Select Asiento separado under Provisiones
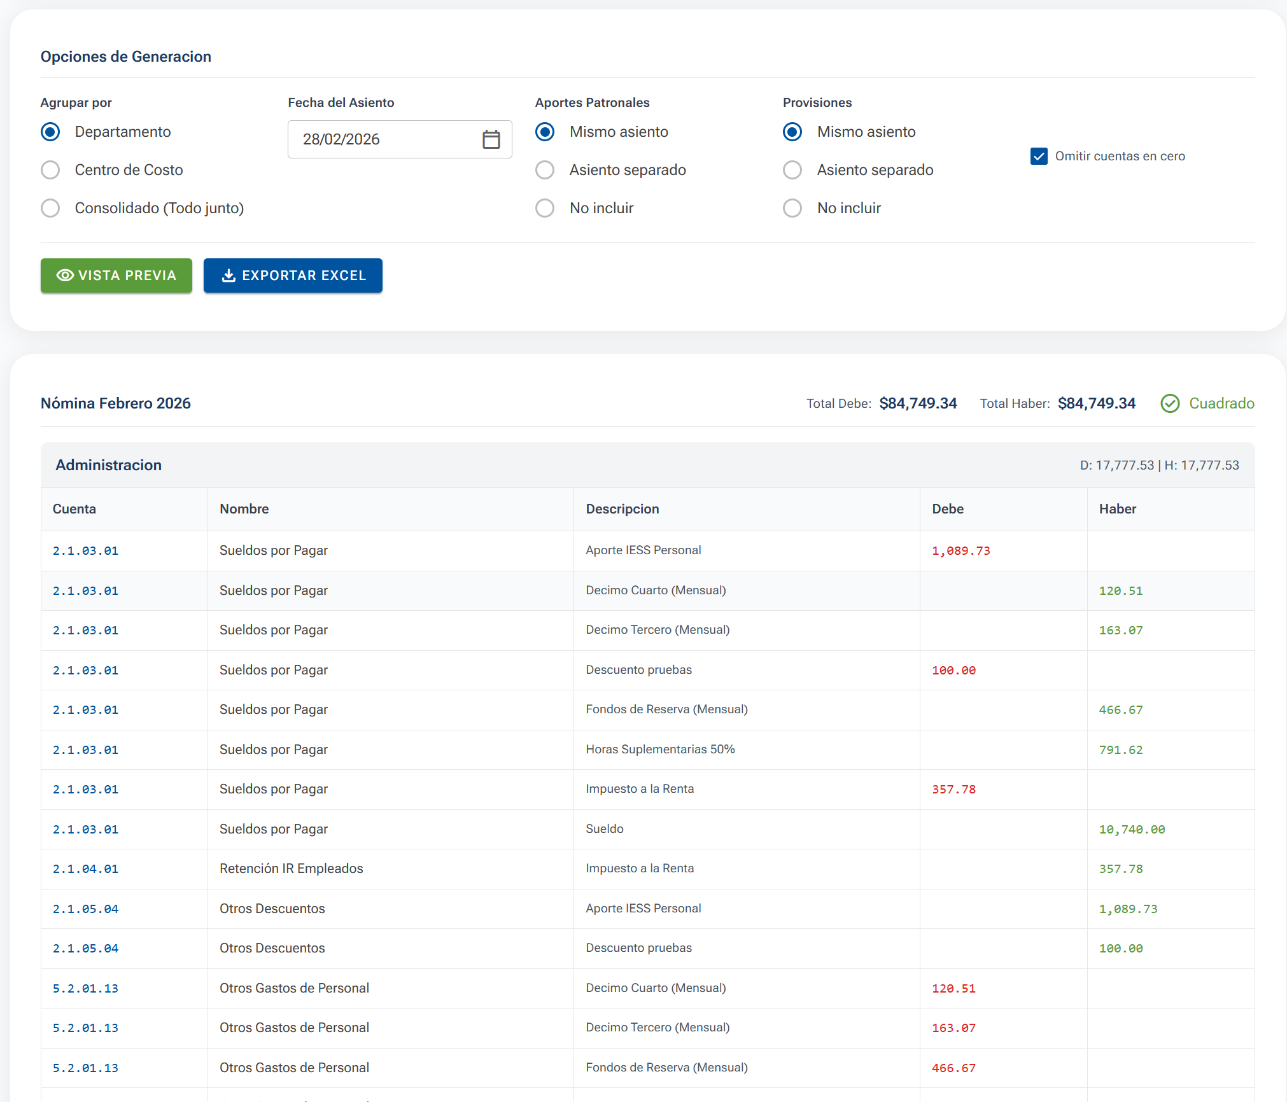Screen dimensions: 1287x1102 pyautogui.click(x=792, y=170)
